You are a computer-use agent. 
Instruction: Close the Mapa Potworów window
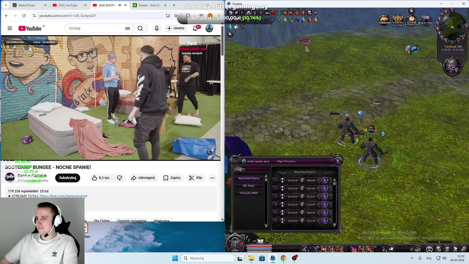tap(338, 160)
